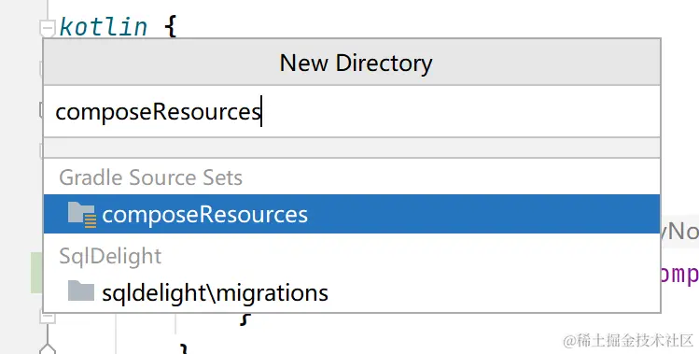Viewport: 699px width, 354px height.
Task: Click the last closing brace in the editor
Action: (x=185, y=348)
